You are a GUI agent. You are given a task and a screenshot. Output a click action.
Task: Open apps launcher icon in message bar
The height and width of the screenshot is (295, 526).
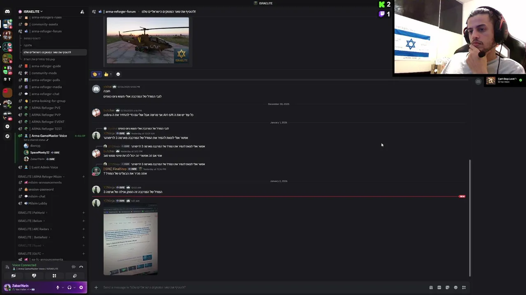464,287
